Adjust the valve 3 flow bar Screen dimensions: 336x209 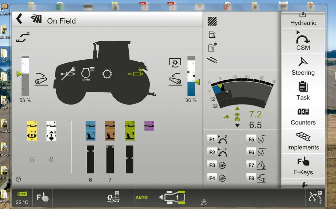click(x=130, y=160)
